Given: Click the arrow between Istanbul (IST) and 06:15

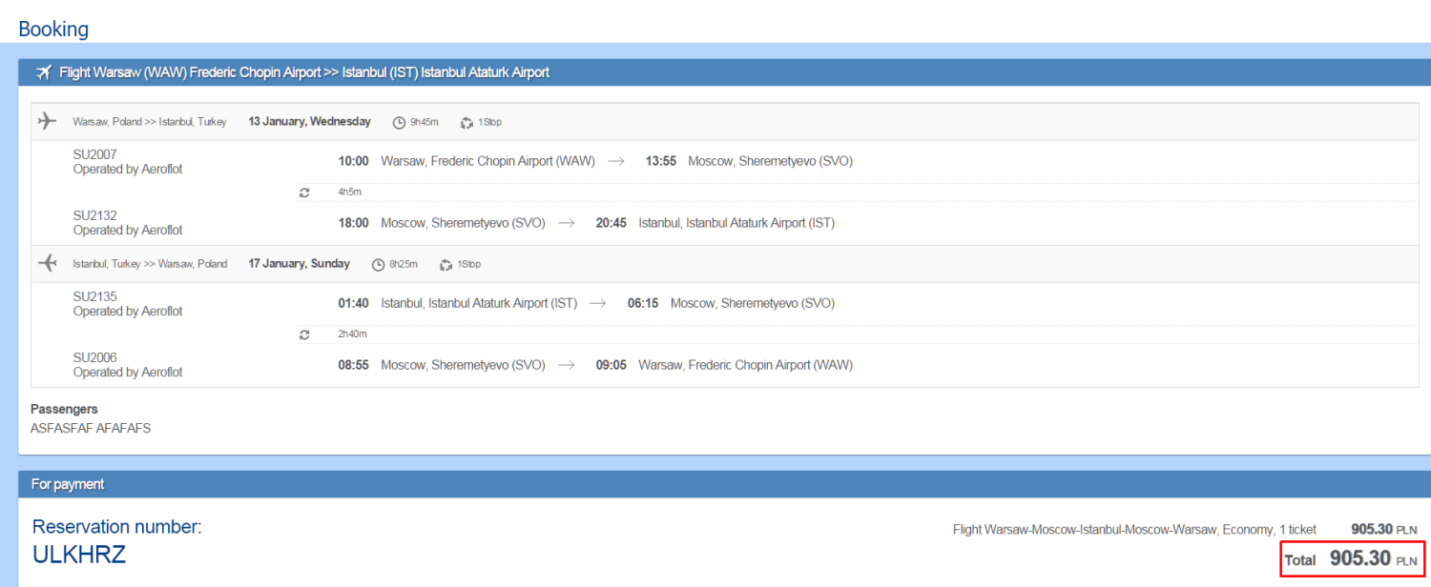Looking at the screenshot, I should [598, 303].
